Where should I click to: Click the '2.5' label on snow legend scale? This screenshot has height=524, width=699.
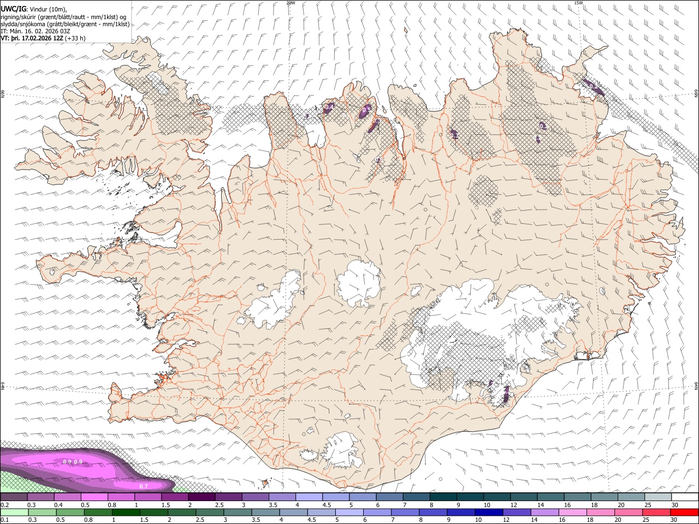click(x=219, y=505)
